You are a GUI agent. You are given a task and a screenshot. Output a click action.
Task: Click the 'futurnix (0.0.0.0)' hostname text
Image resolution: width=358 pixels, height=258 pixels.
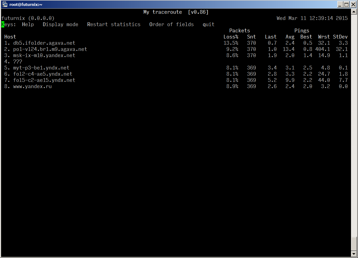pos(28,18)
